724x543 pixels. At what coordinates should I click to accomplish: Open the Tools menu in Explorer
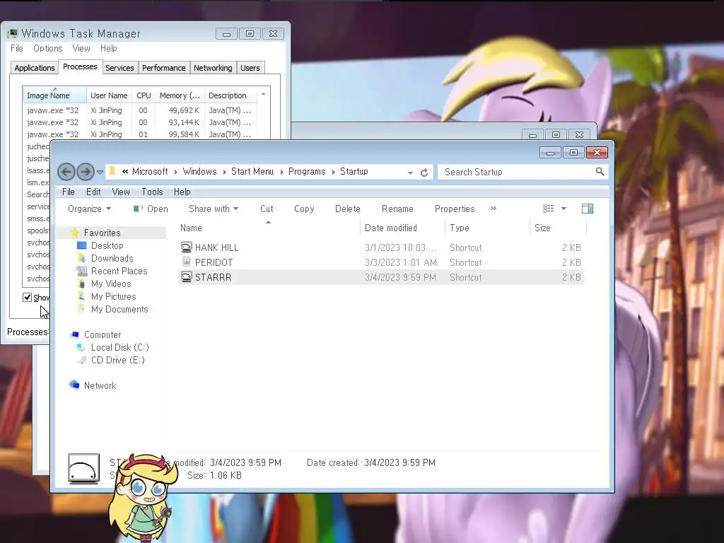point(153,192)
